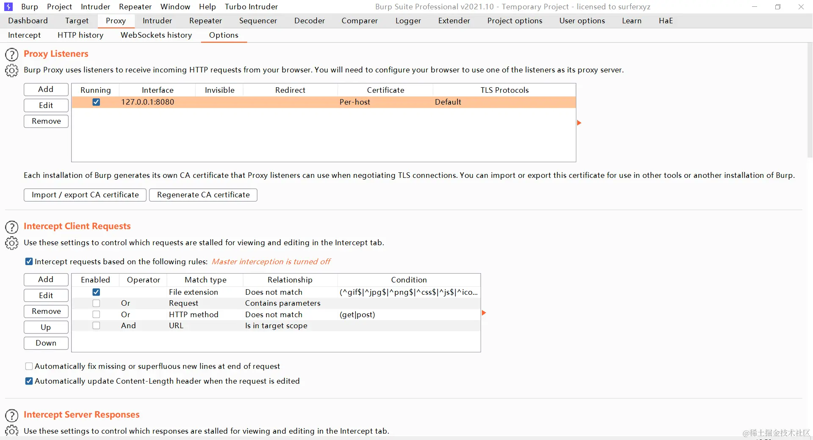The image size is (813, 440).
Task: Open the Turbo Intruder menu
Action: 251,7
